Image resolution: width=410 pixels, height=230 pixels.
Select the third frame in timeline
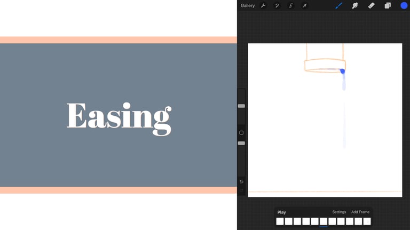point(297,221)
